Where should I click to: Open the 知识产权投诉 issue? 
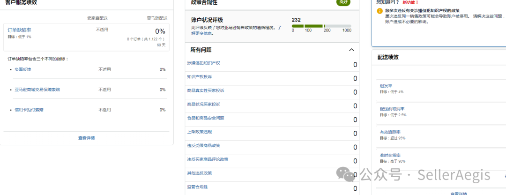(x=200, y=76)
